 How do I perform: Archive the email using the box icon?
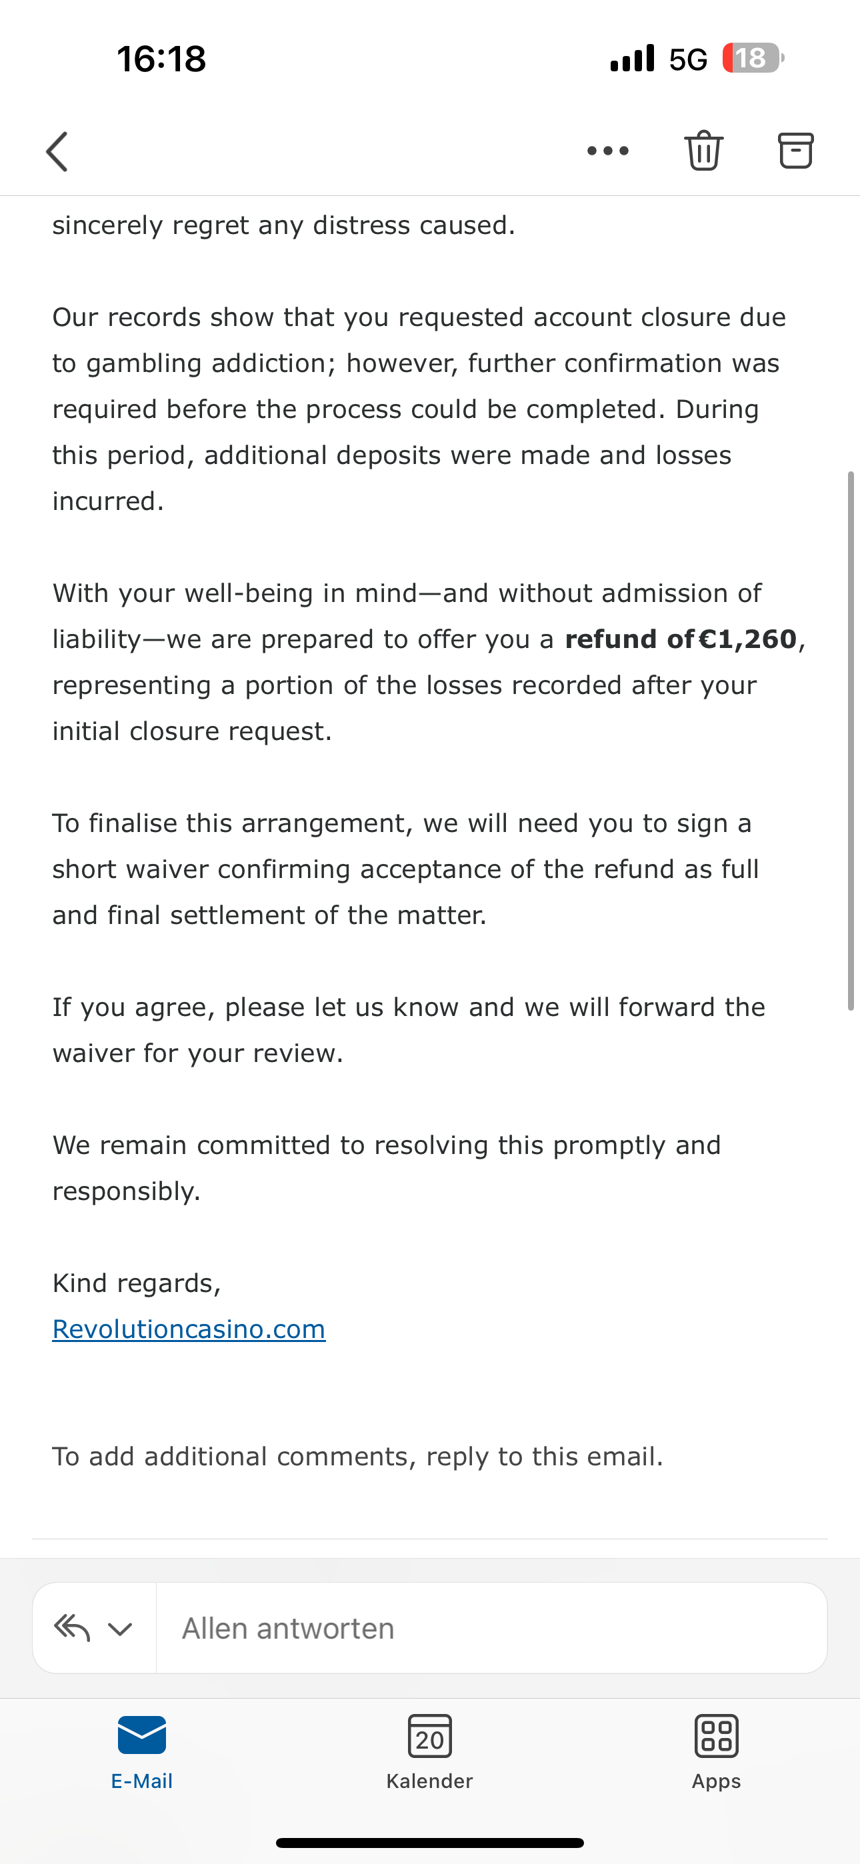point(795,151)
